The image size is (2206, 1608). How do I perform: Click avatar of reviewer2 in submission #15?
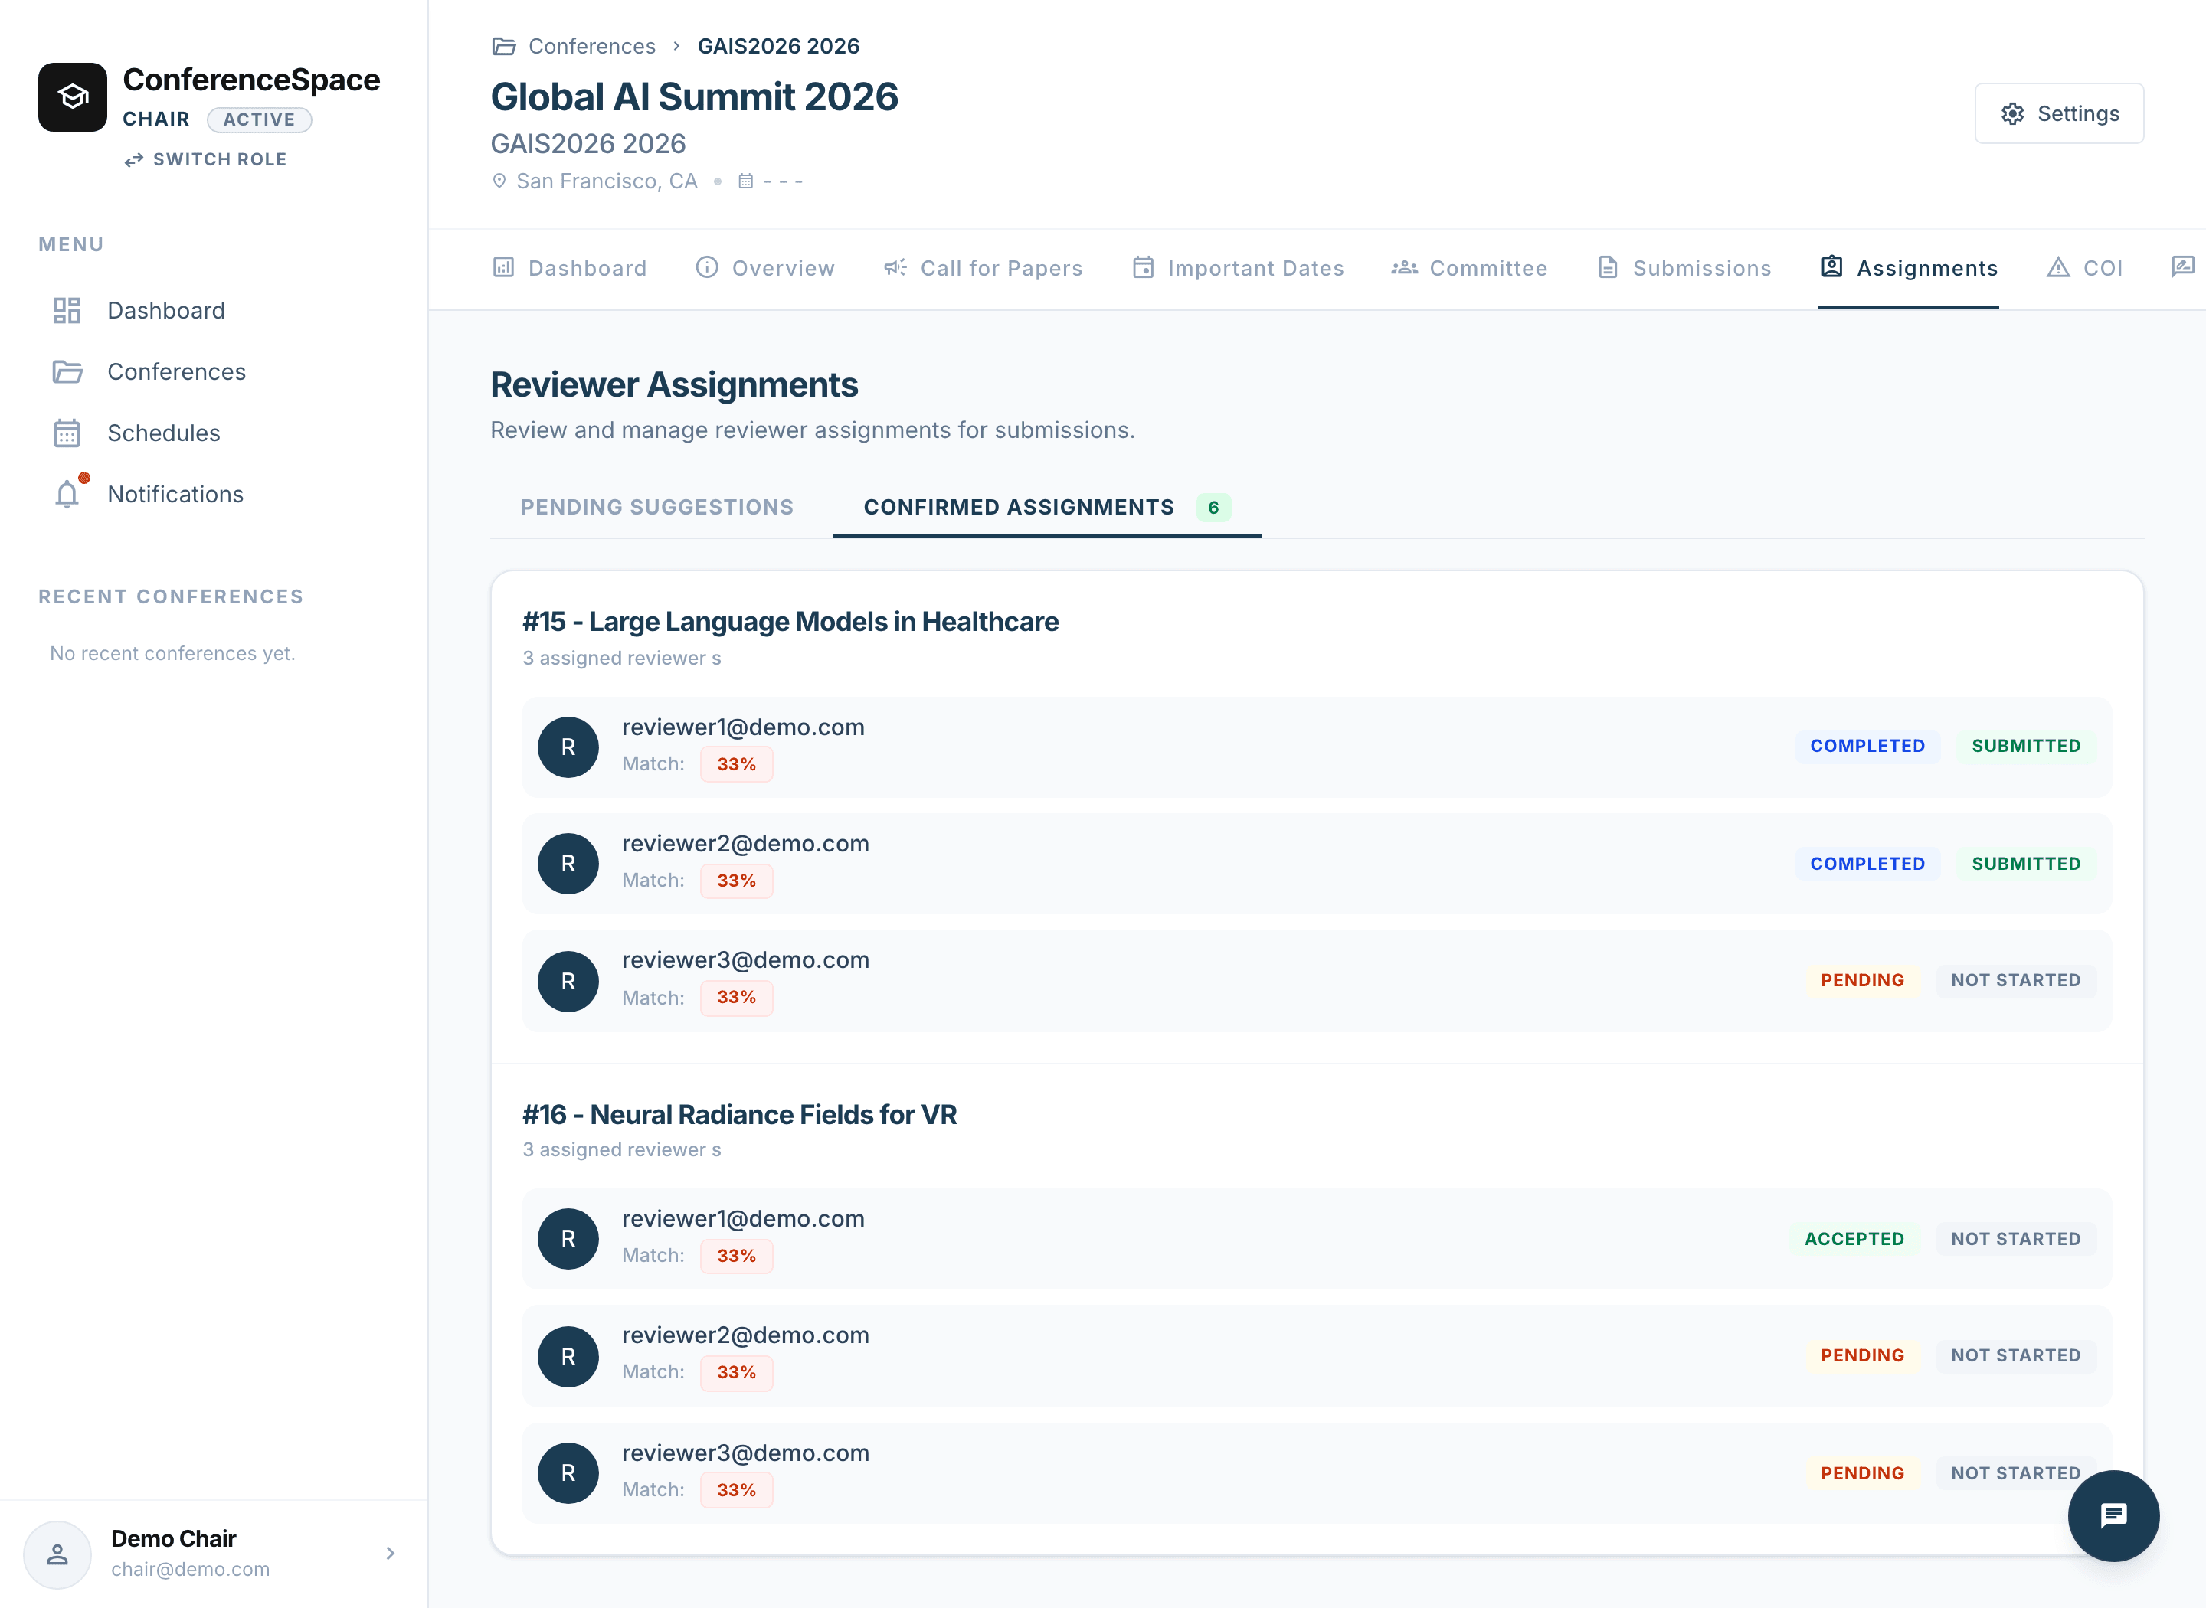[x=568, y=864]
